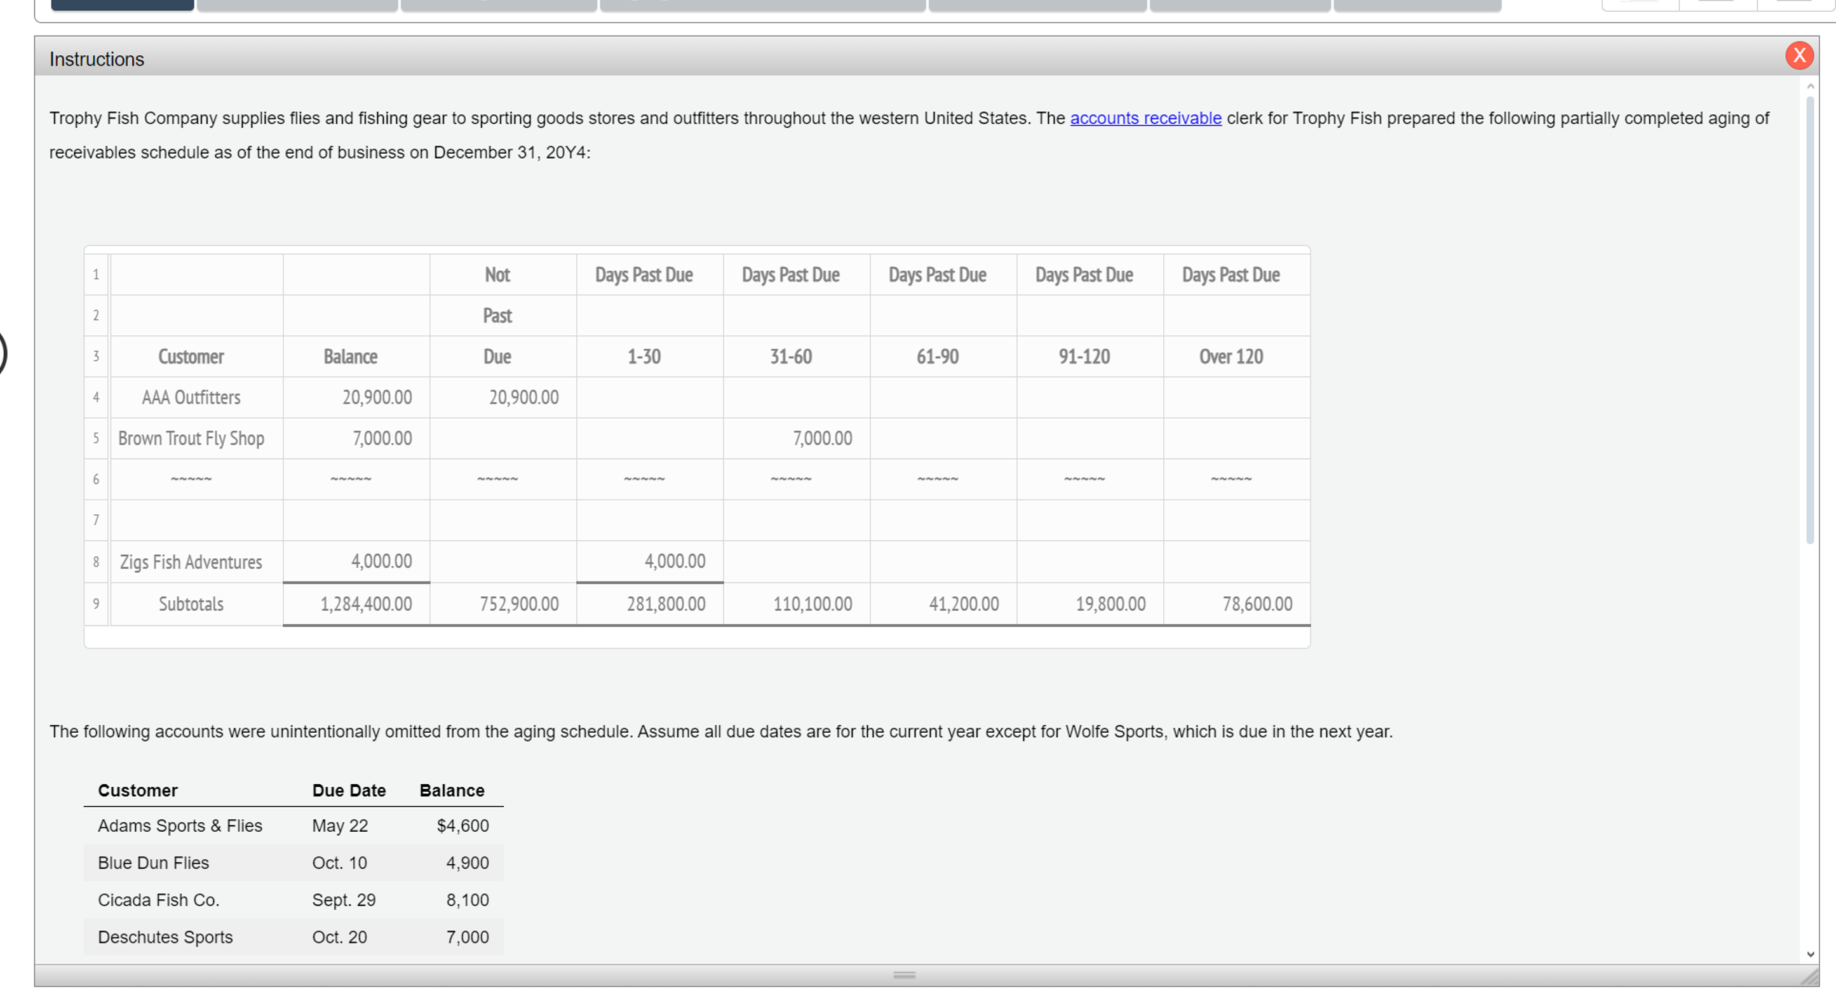Click the Instructions panel title bar
This screenshot has width=1836, height=1002.
[x=855, y=58]
